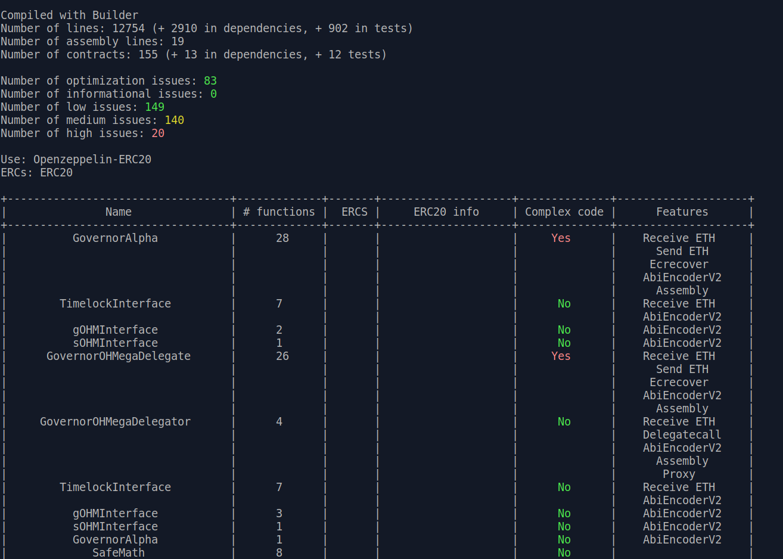Click 'Send ETH' feature under GovernorOHMegaDelegate
The width and height of the screenshot is (783, 559).
[x=682, y=369]
